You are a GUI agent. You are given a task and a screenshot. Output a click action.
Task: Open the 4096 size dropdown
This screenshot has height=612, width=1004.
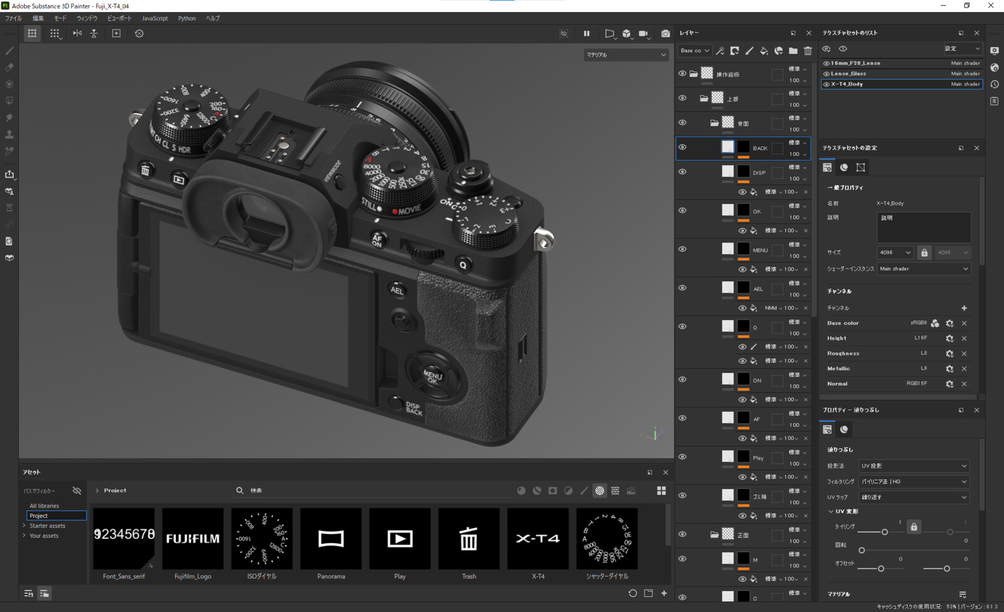coord(895,252)
